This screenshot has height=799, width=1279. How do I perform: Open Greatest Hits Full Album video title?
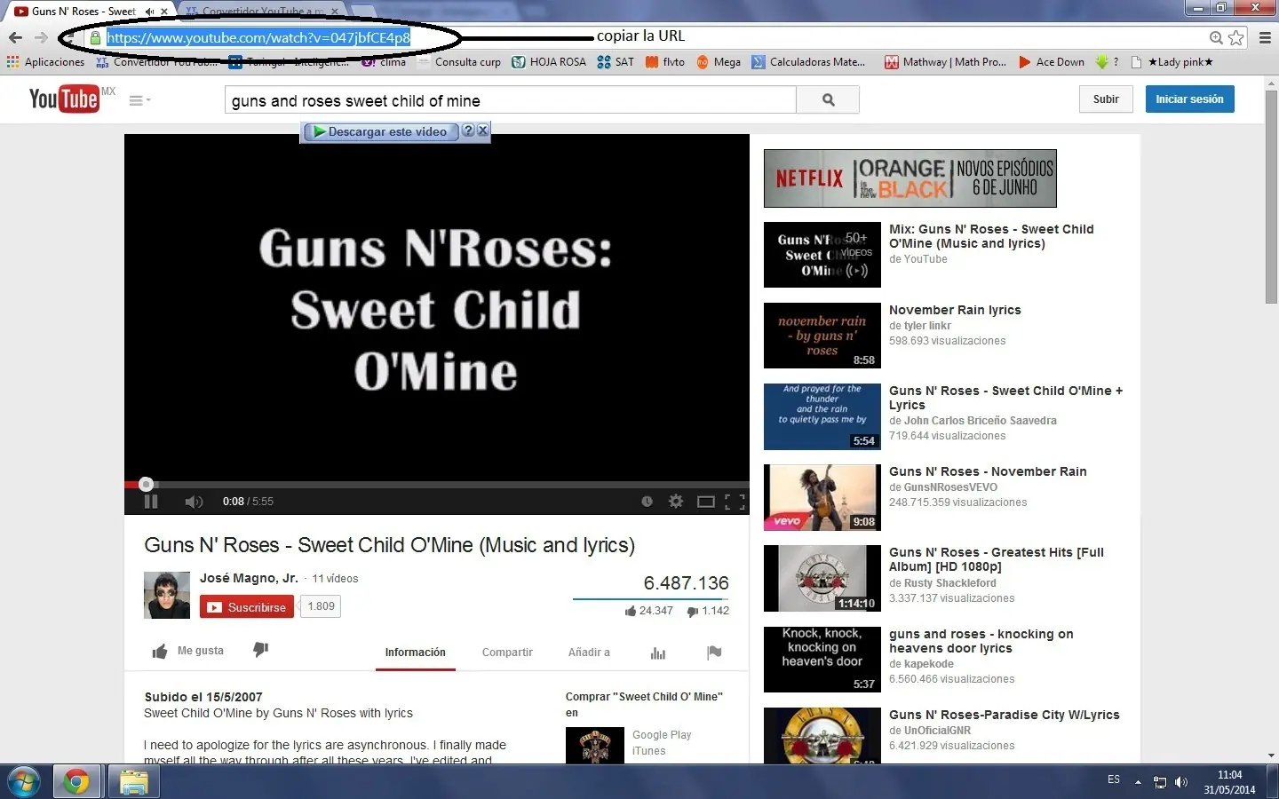pos(997,559)
